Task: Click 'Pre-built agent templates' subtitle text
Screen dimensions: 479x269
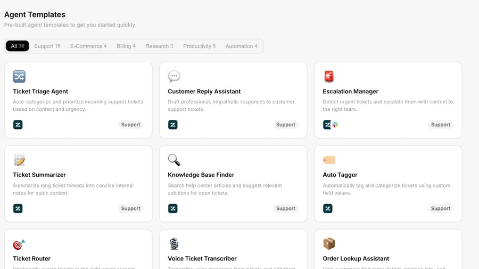Action: tap(70, 25)
